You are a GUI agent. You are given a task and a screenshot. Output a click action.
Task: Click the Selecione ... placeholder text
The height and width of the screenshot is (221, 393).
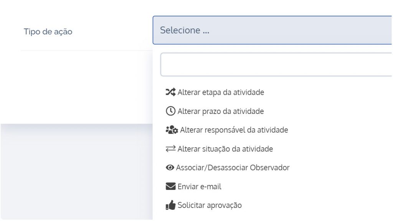[x=185, y=30]
